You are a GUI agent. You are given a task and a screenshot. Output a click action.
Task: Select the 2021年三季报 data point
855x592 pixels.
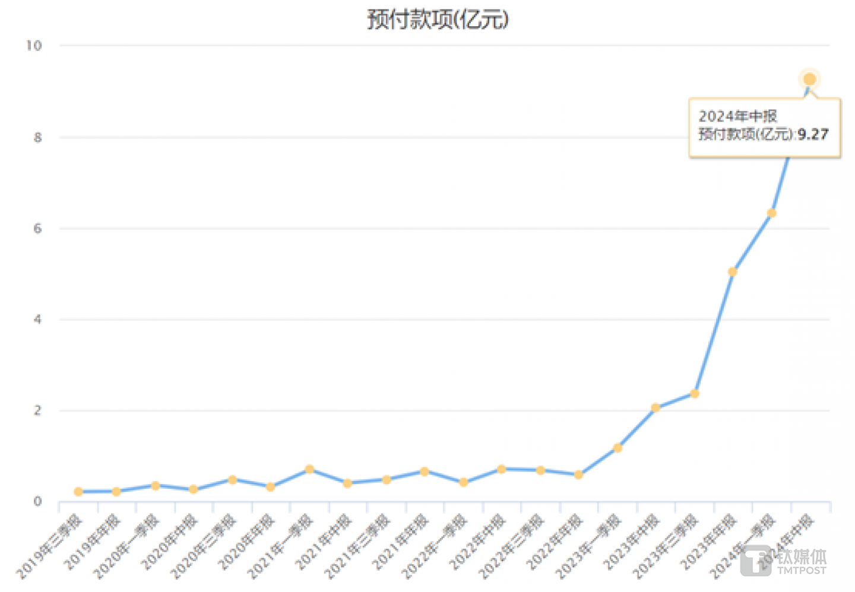pos(387,479)
